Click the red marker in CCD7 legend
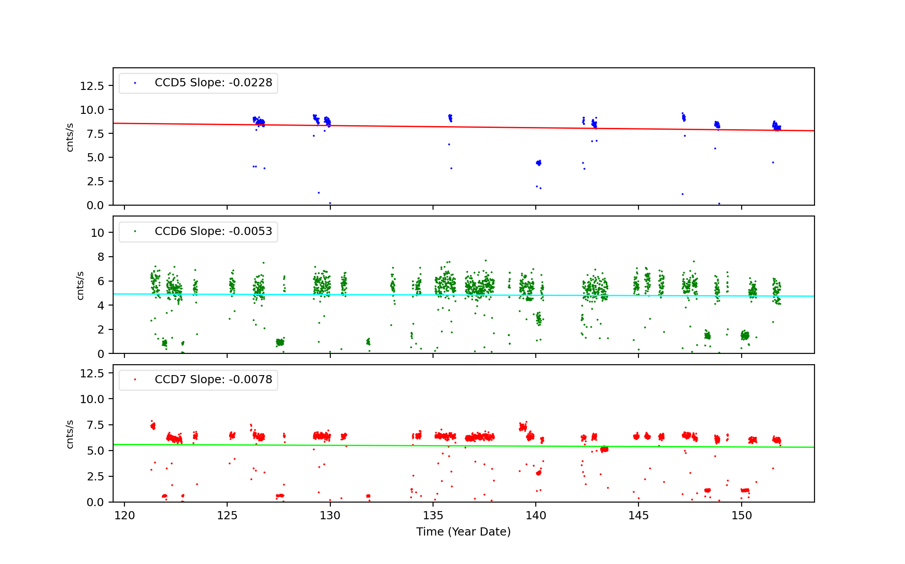 [x=135, y=380]
